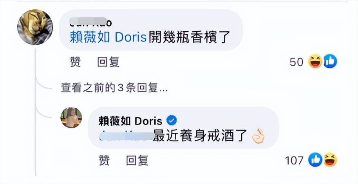Open the blurred mention in Doris's reply
This screenshot has width=358, height=184.
[x=127, y=137]
